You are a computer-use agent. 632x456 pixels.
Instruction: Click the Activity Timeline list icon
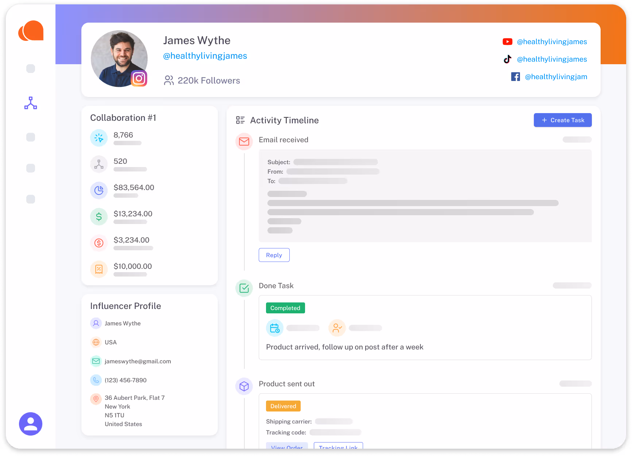[240, 120]
